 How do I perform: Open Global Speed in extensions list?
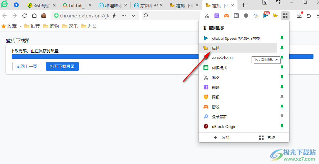237,38
